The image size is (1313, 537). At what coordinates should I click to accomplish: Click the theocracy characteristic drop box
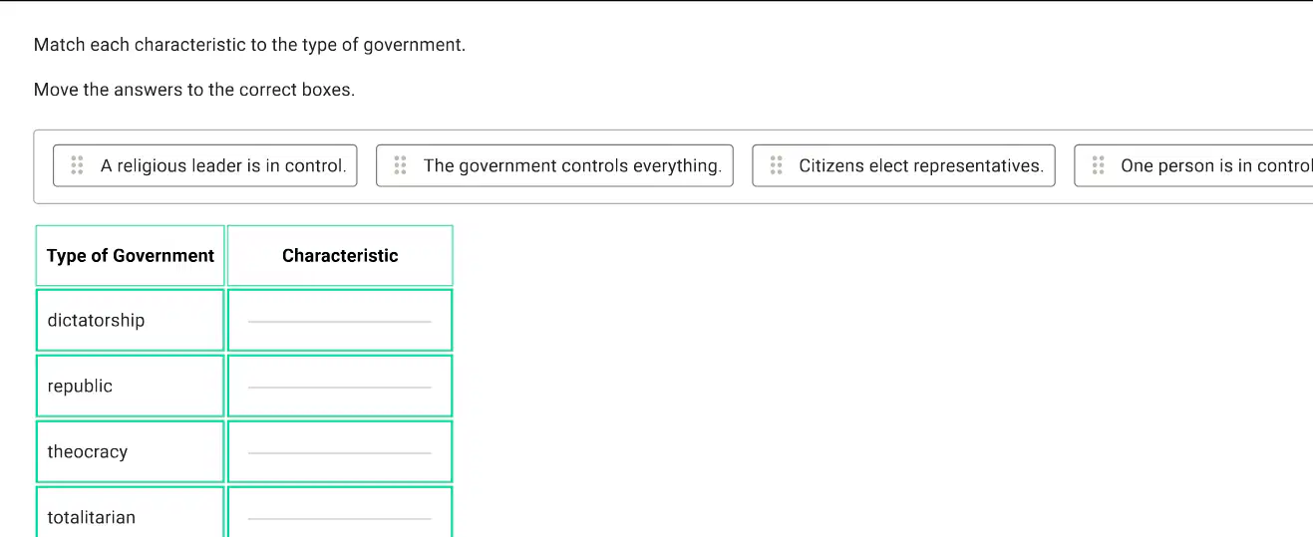[340, 451]
